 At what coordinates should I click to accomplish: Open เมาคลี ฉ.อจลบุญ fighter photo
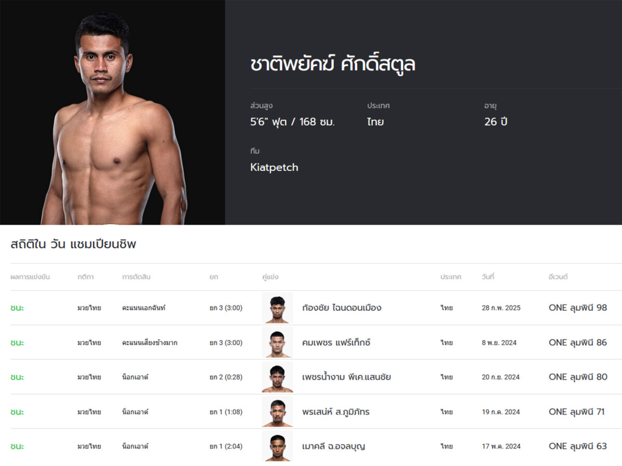pyautogui.click(x=277, y=446)
